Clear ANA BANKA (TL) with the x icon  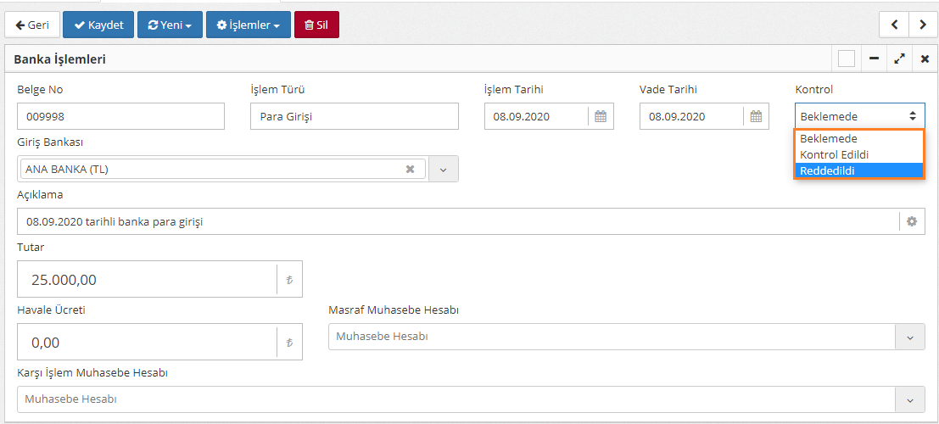point(410,169)
